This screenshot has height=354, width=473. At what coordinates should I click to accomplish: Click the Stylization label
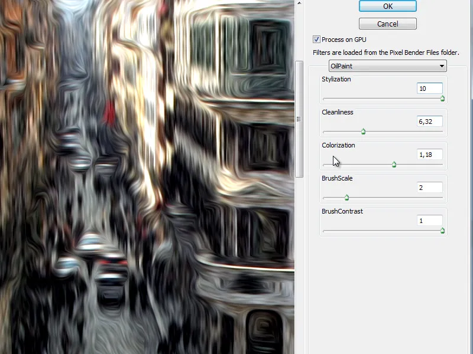click(336, 79)
